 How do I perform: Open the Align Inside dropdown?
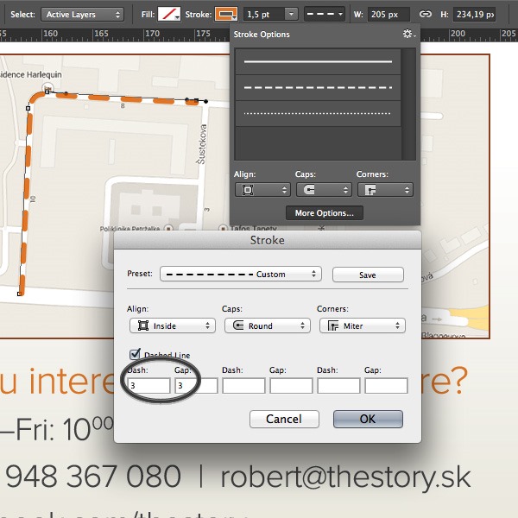171,325
